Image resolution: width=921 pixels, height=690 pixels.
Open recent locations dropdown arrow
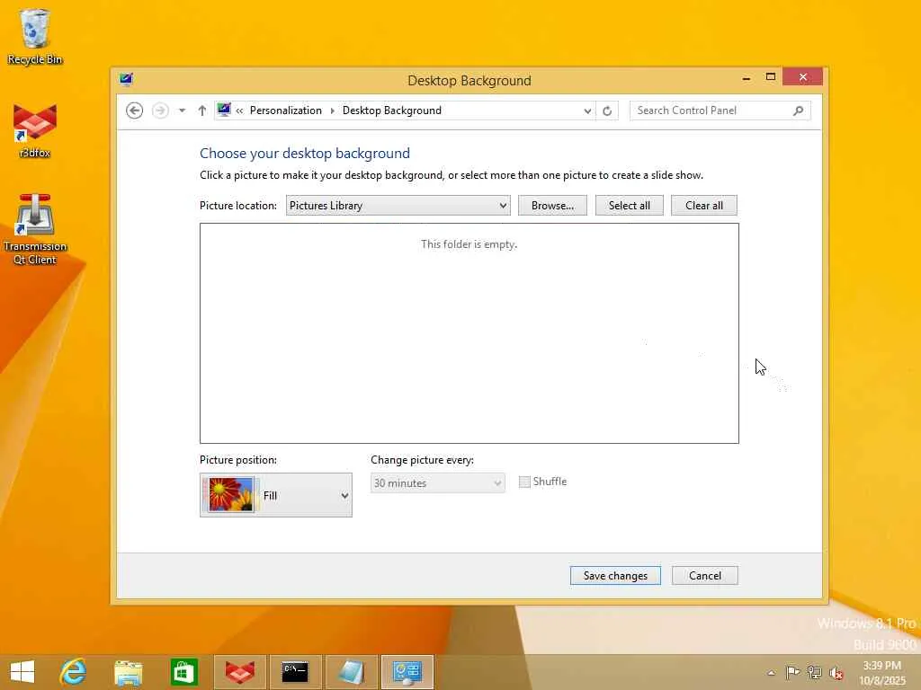coord(182,111)
